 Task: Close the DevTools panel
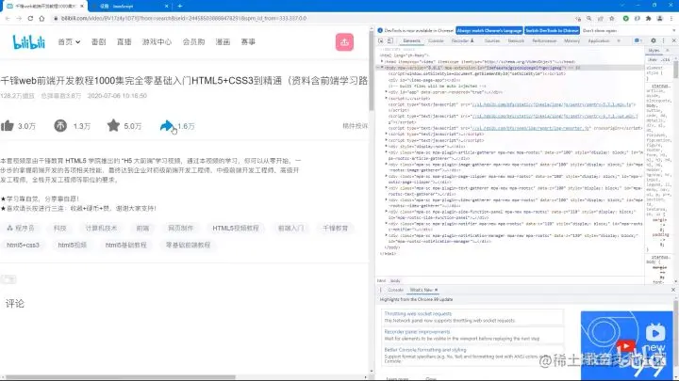tap(673, 40)
